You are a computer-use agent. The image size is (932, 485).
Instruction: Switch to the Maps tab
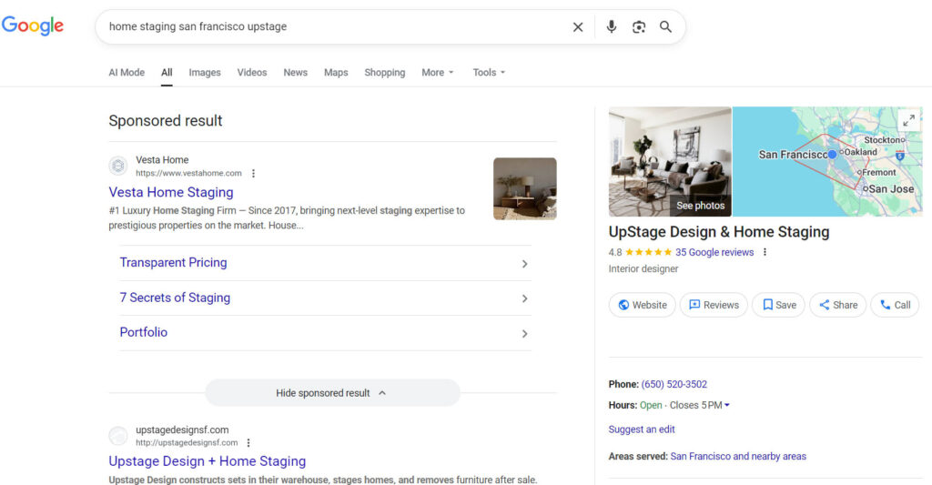(336, 73)
